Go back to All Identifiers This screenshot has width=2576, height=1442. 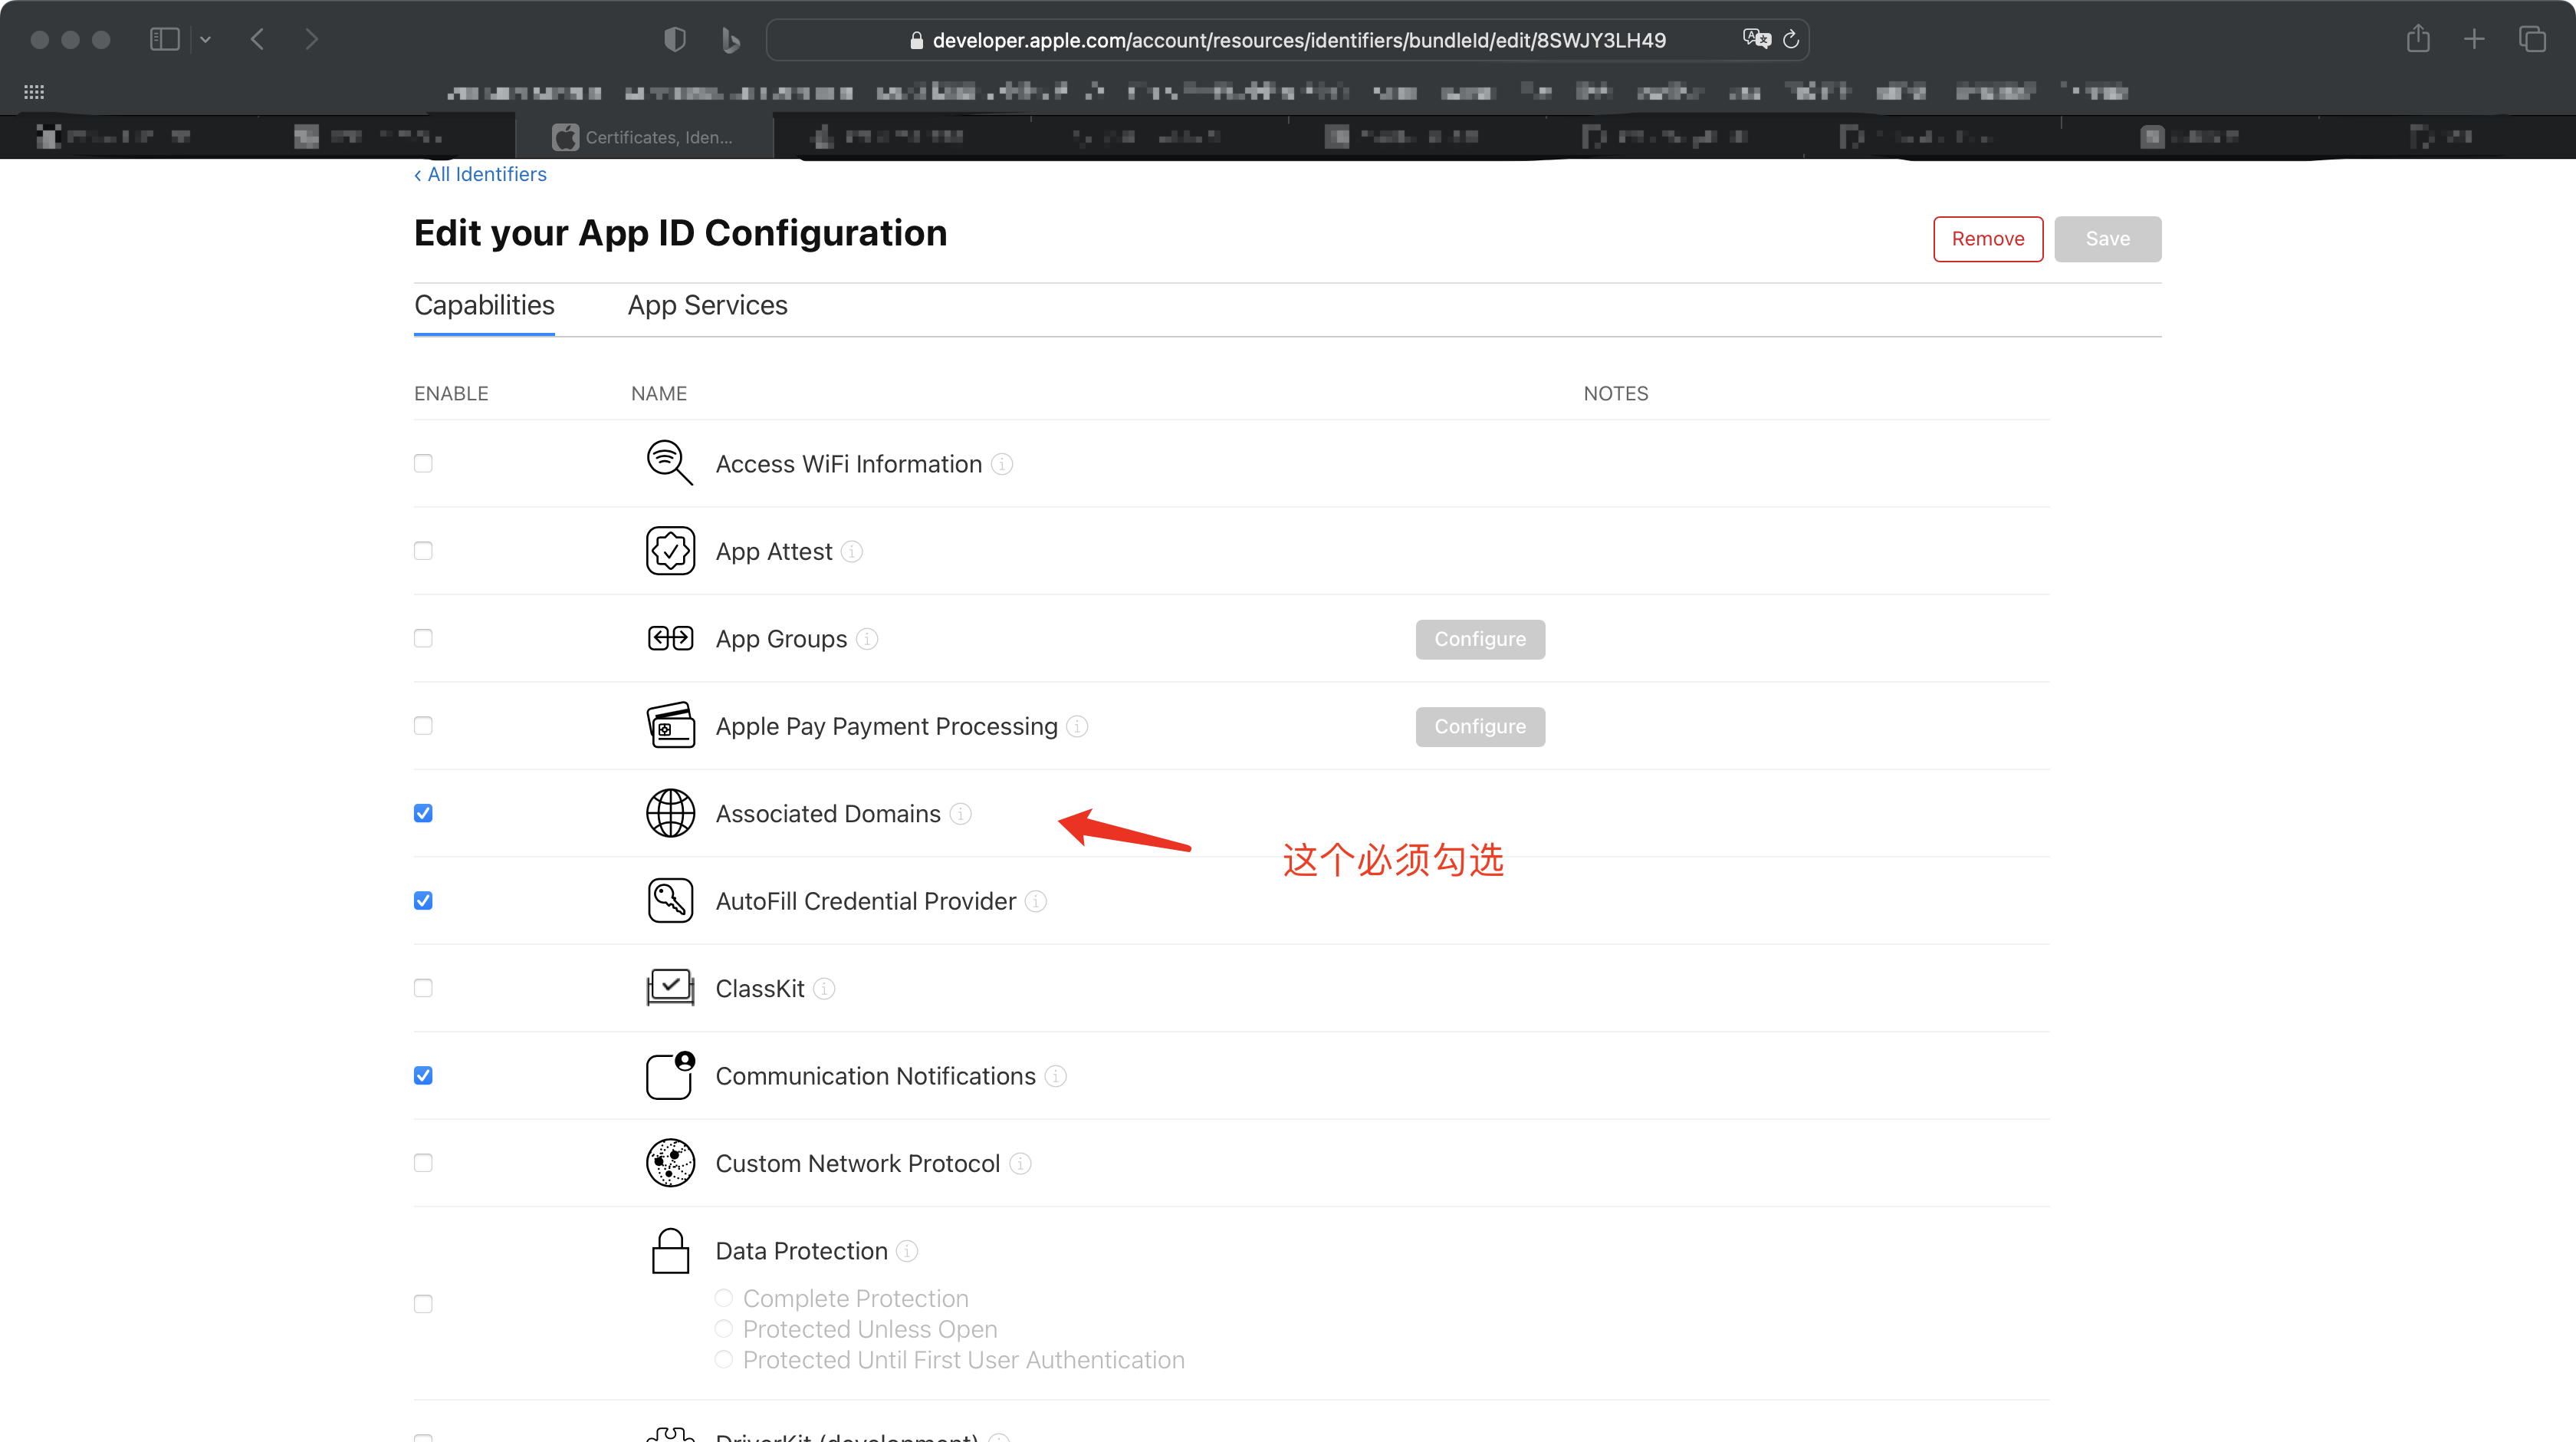pyautogui.click(x=481, y=174)
